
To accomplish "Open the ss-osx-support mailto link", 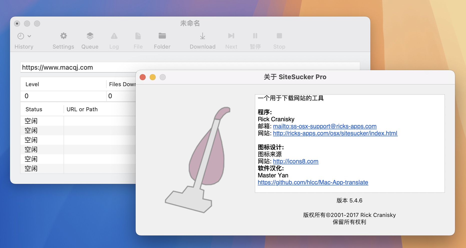I will [x=325, y=126].
